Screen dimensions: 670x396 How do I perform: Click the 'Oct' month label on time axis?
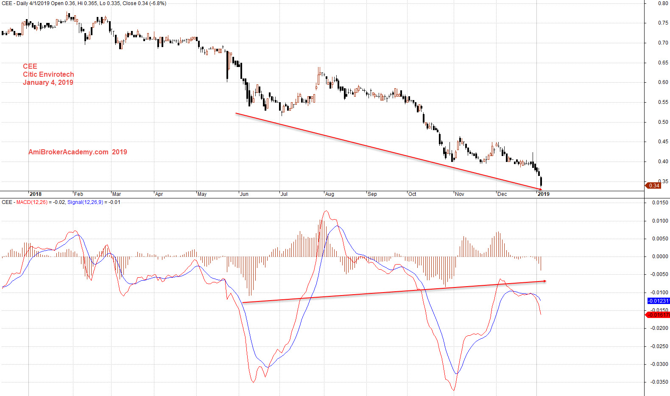point(412,194)
